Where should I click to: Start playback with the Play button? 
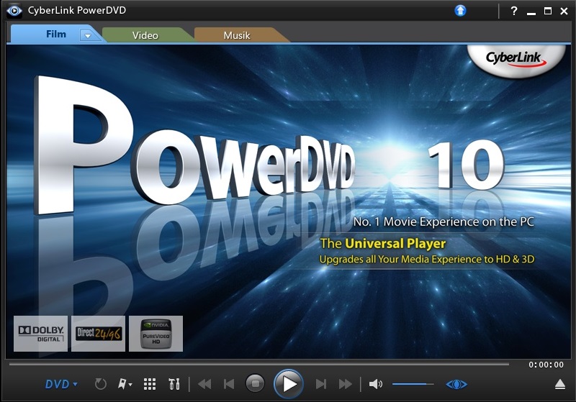[x=289, y=383]
